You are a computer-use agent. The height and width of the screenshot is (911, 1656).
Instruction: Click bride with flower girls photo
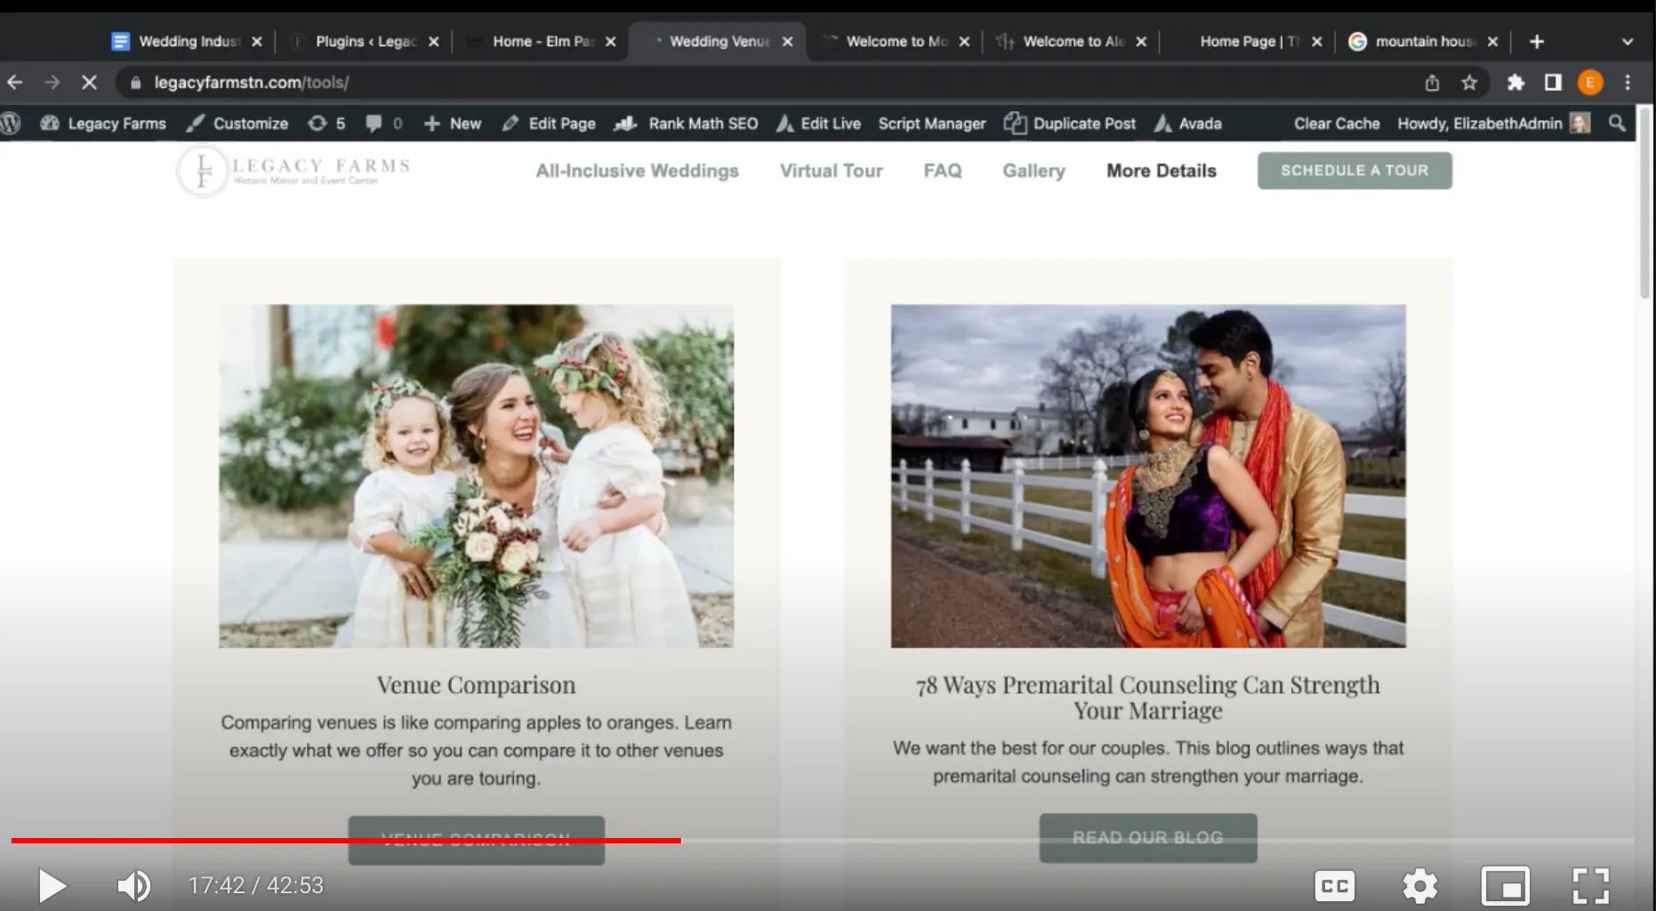[477, 476]
